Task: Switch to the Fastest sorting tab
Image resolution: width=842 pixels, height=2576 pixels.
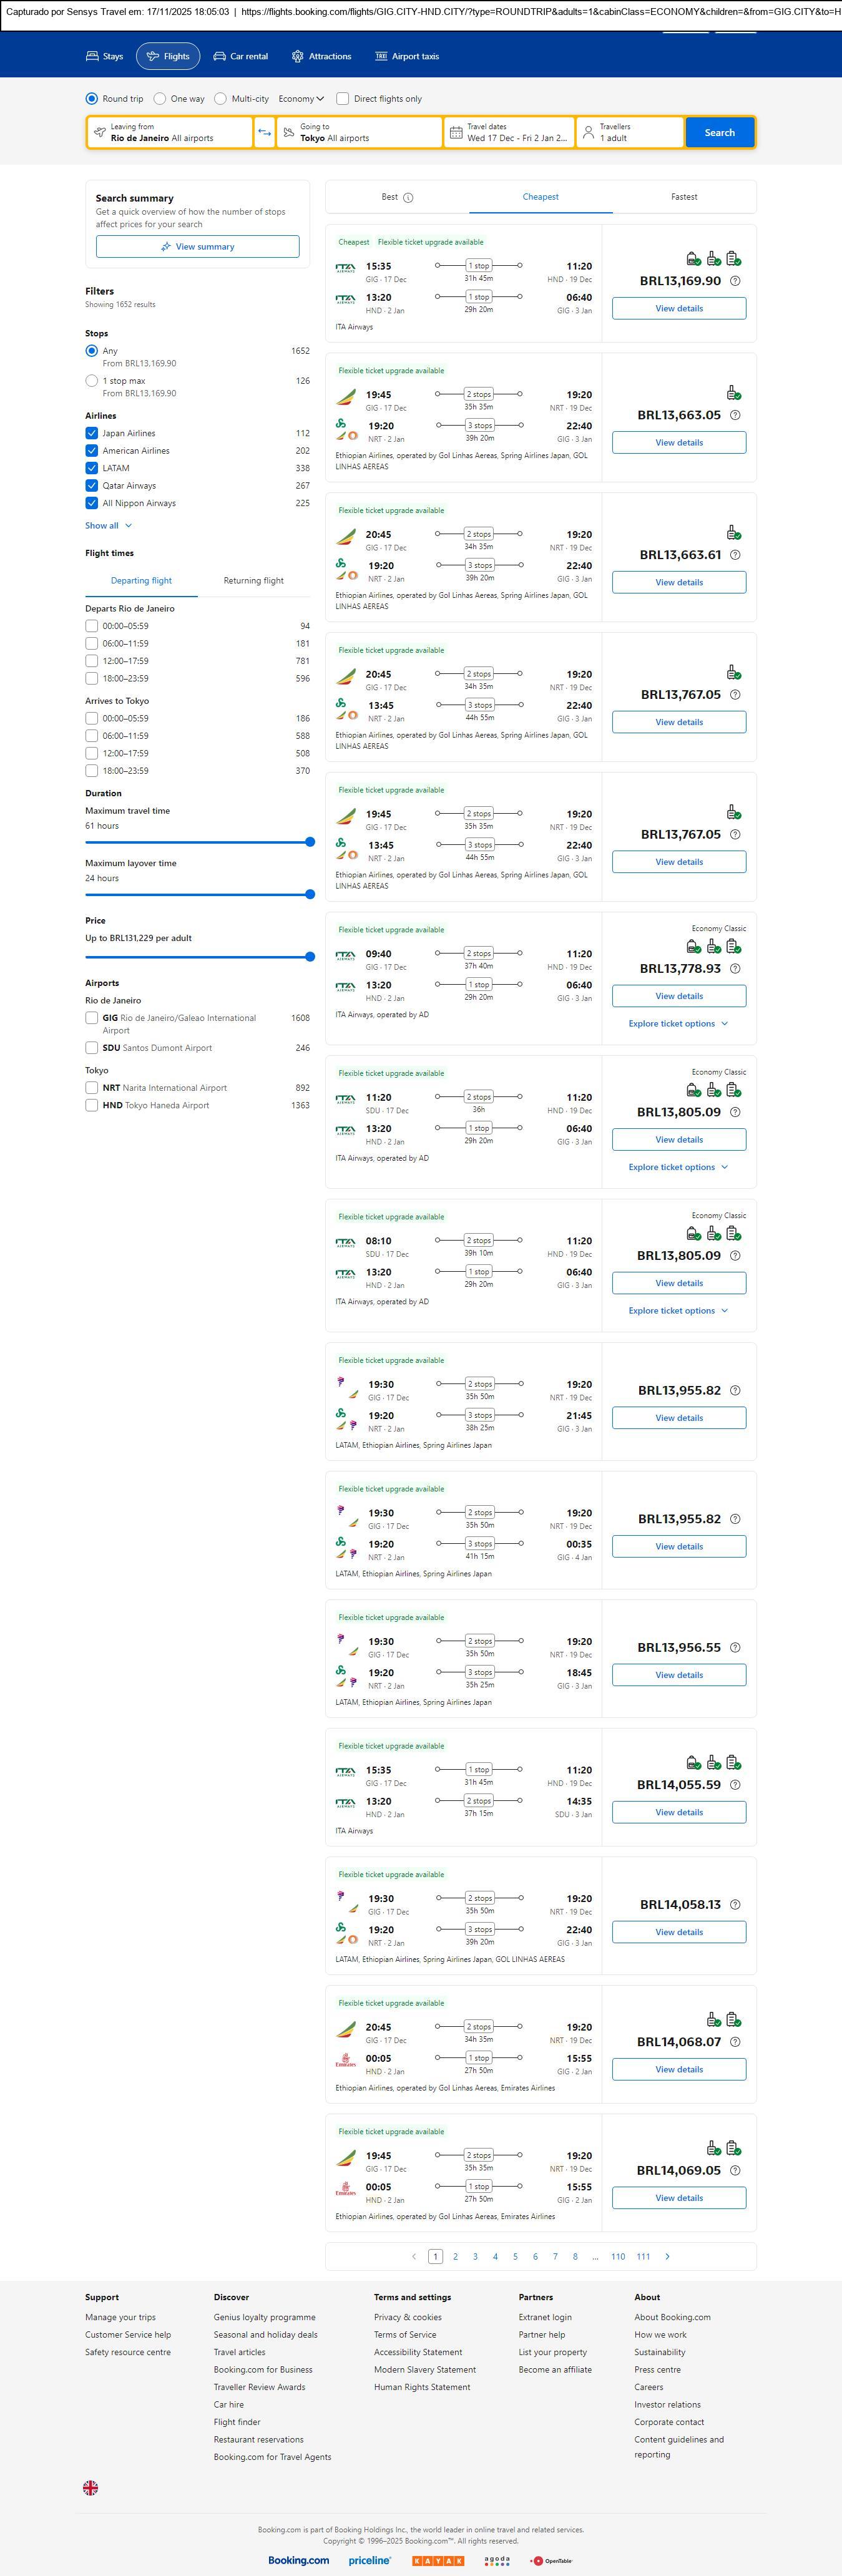Action: (684, 197)
